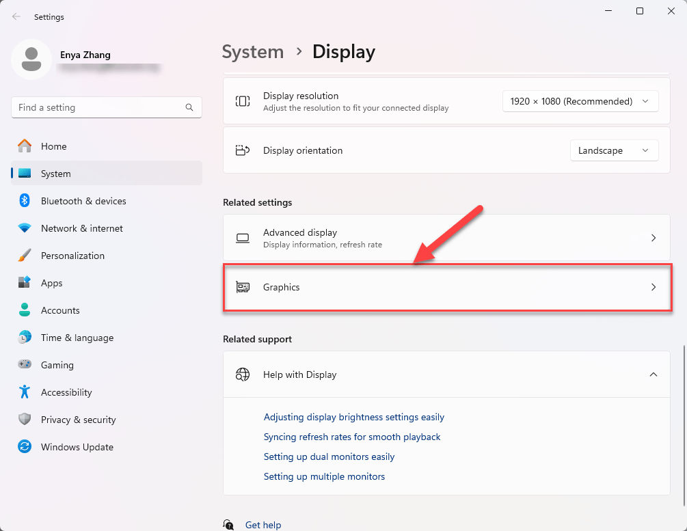Image resolution: width=687 pixels, height=531 pixels.
Task: Open Accessibility settings
Action: (x=107, y=392)
